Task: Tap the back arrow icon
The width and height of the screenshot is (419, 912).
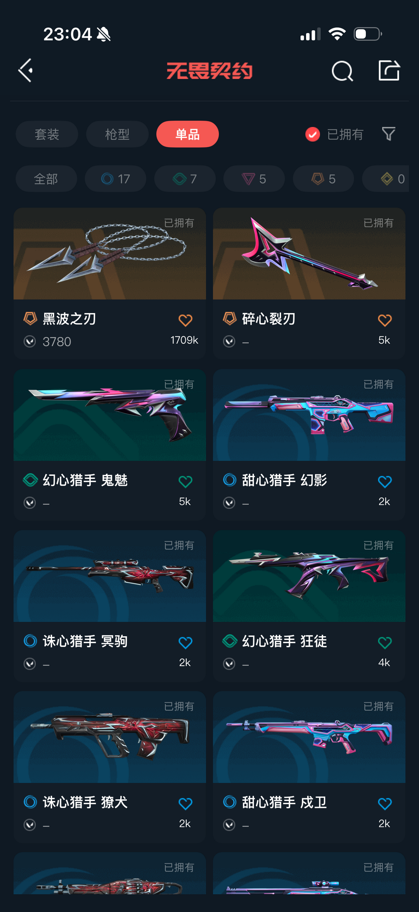Action: tap(26, 71)
